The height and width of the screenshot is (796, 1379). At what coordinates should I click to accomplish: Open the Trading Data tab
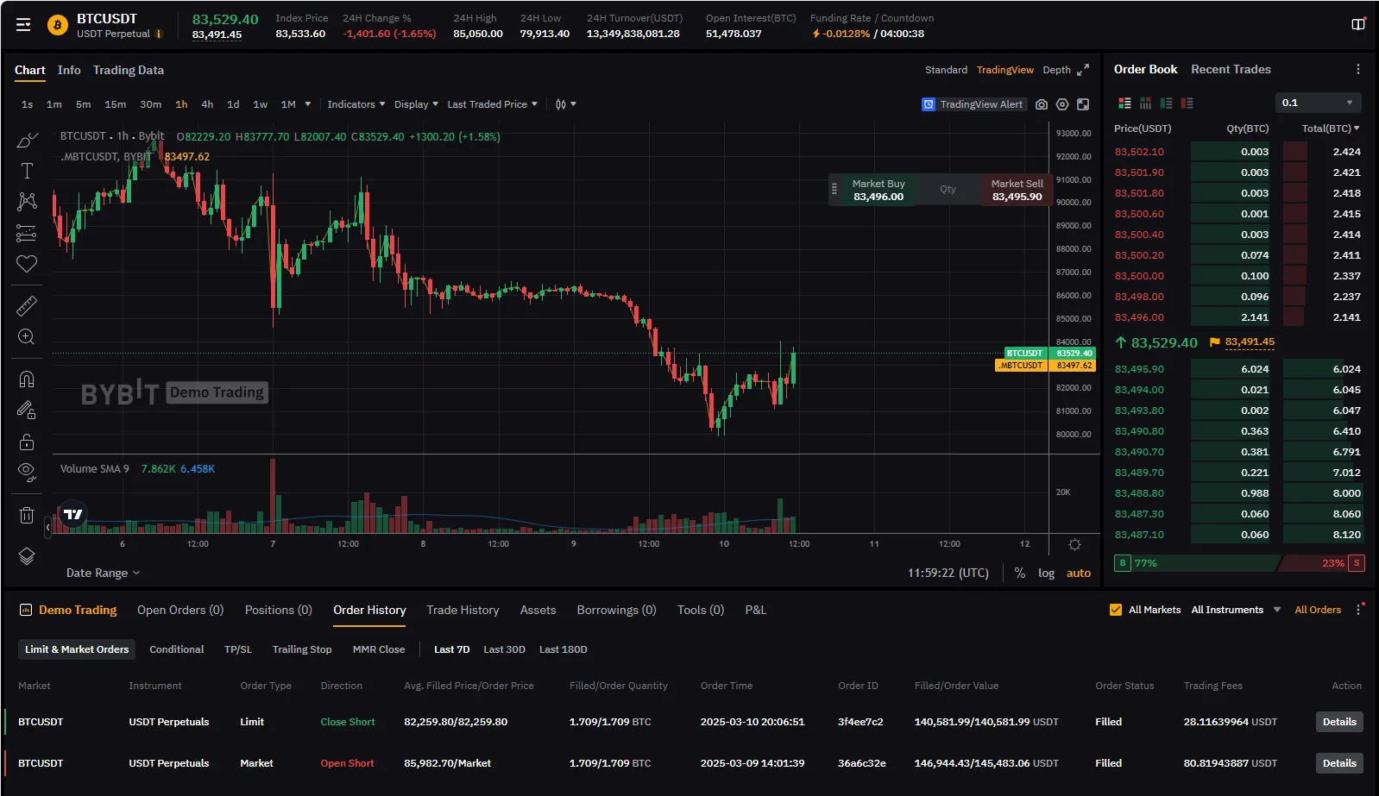point(129,70)
